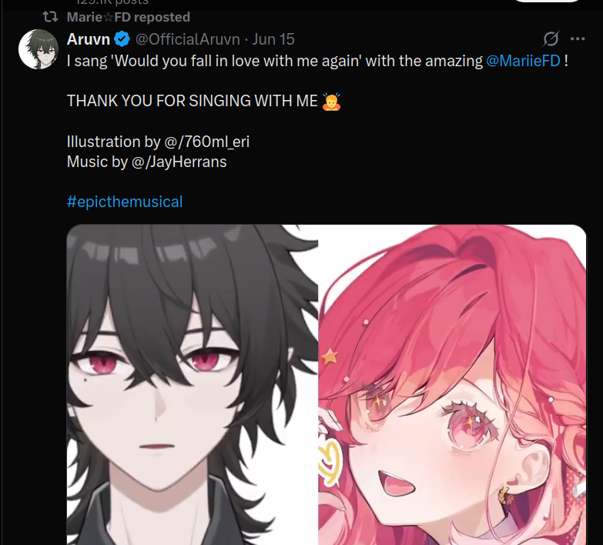
Task: Click the 'THANK YOU FOR SINGING WITH ME' text
Action: [193, 101]
